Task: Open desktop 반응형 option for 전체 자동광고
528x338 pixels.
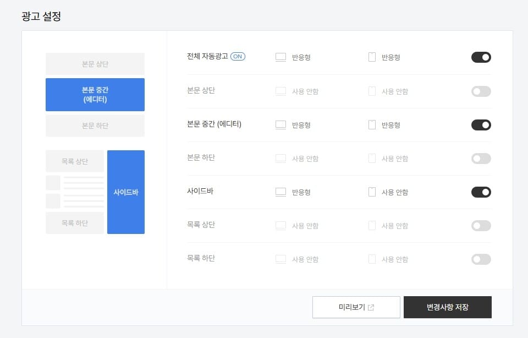Action: click(301, 57)
